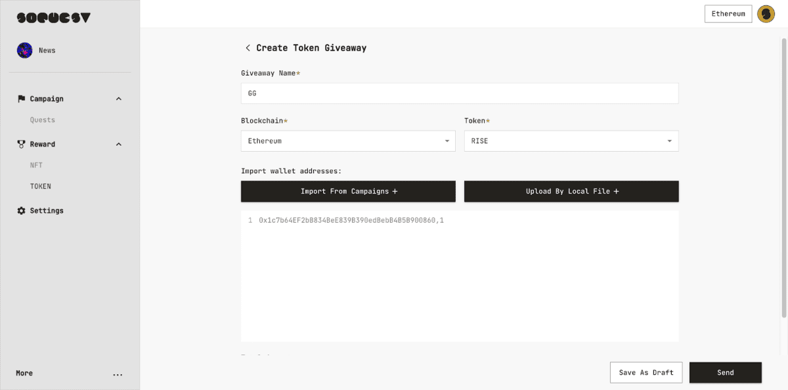Image resolution: width=788 pixels, height=390 pixels.
Task: Click the Reward medal icon
Action: tap(21, 144)
